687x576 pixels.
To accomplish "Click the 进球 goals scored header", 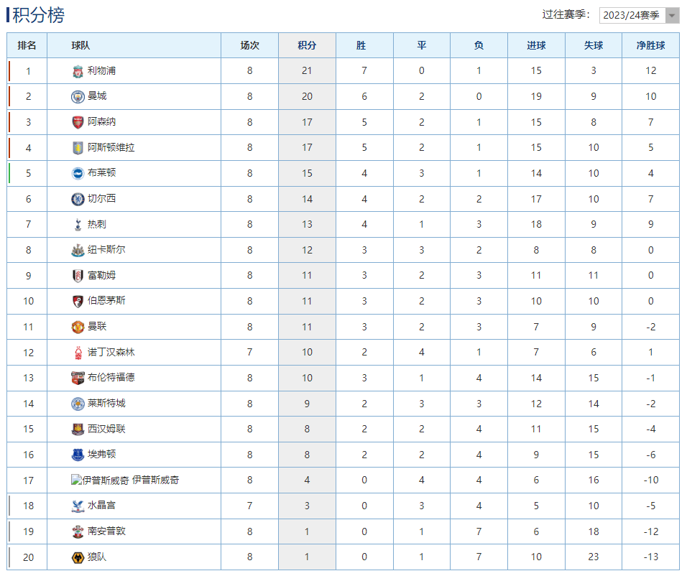I will point(536,45).
